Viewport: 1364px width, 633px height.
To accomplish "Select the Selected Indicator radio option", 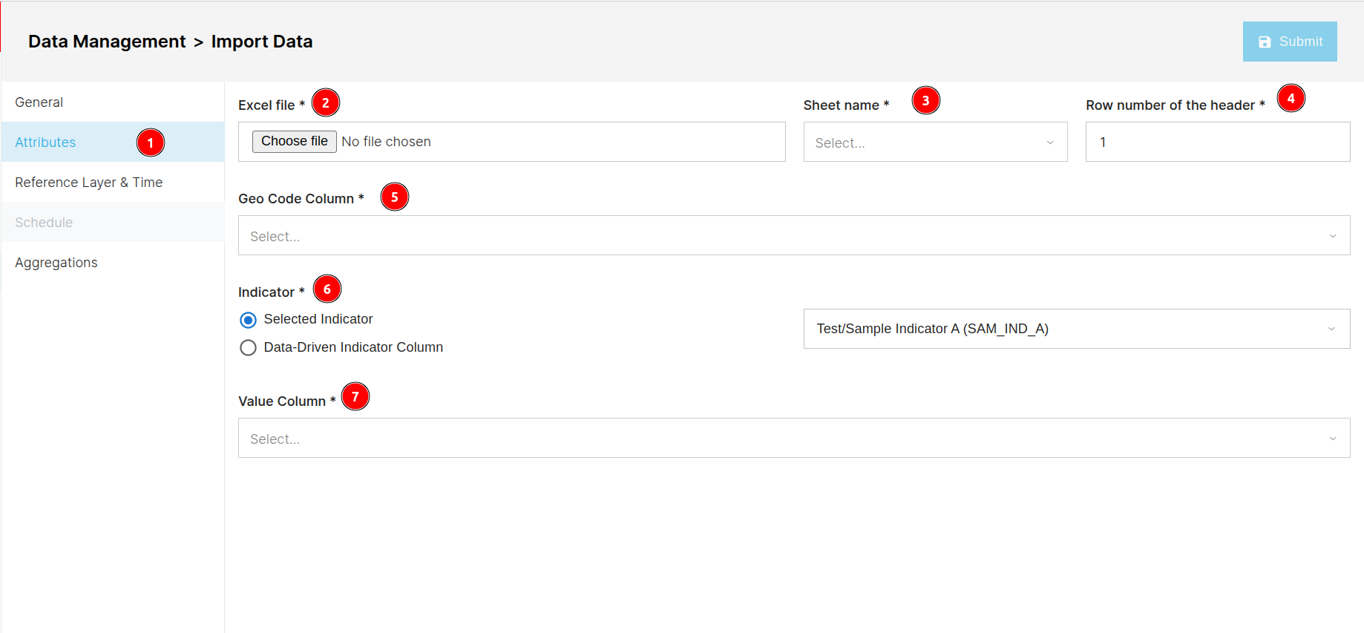I will click(x=248, y=320).
